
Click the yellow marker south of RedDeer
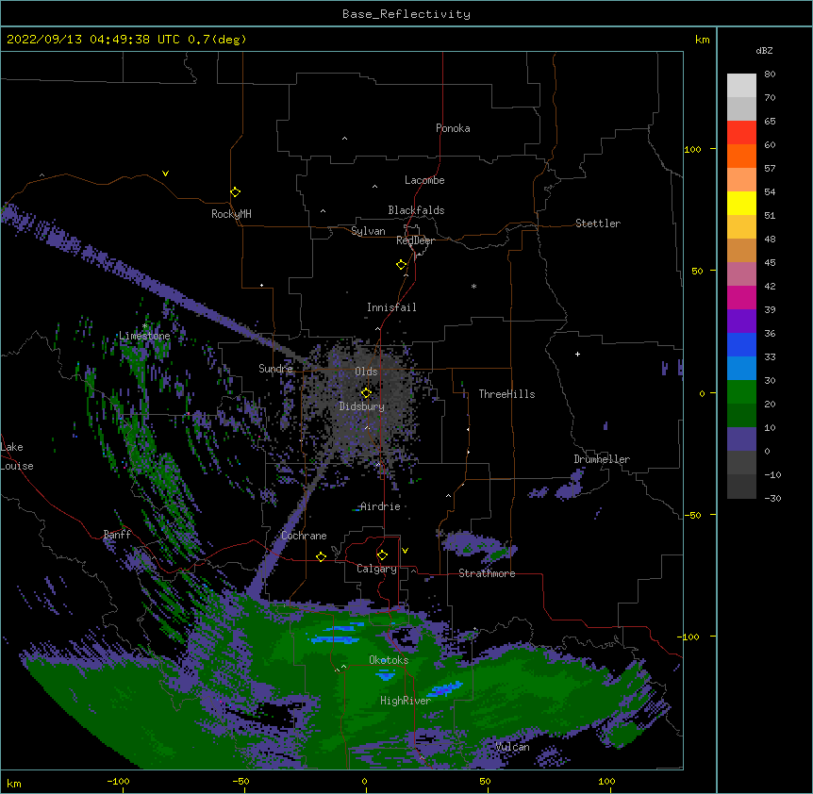click(402, 265)
